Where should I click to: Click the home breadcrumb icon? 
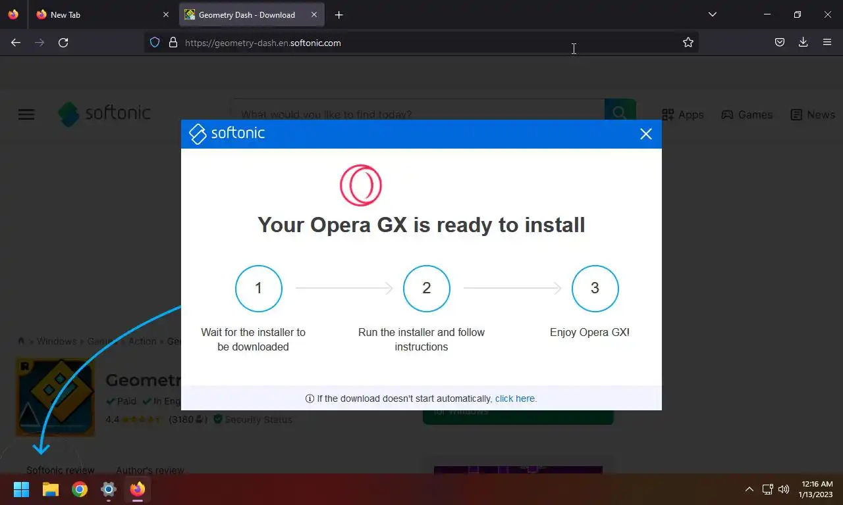(x=21, y=341)
